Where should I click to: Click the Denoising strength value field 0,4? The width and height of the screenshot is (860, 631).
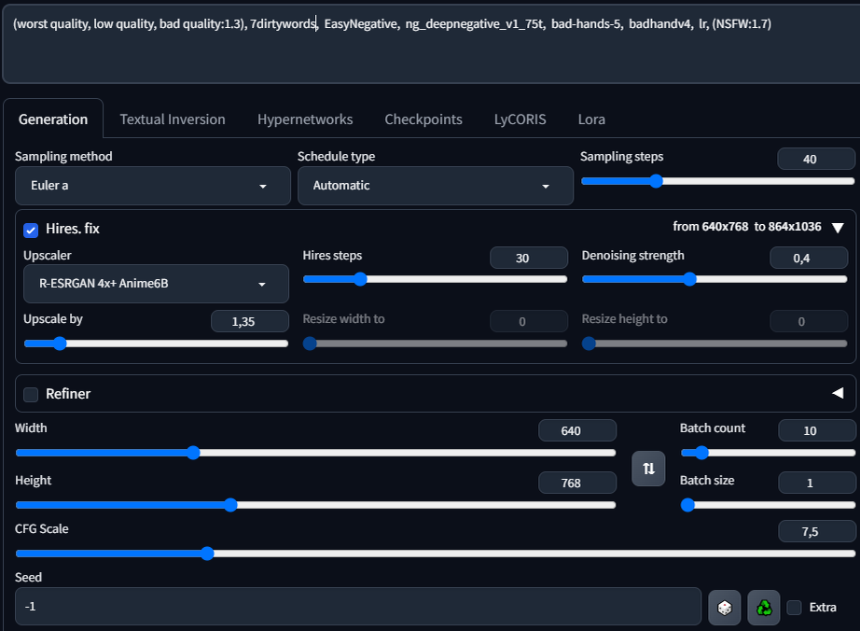tap(809, 258)
